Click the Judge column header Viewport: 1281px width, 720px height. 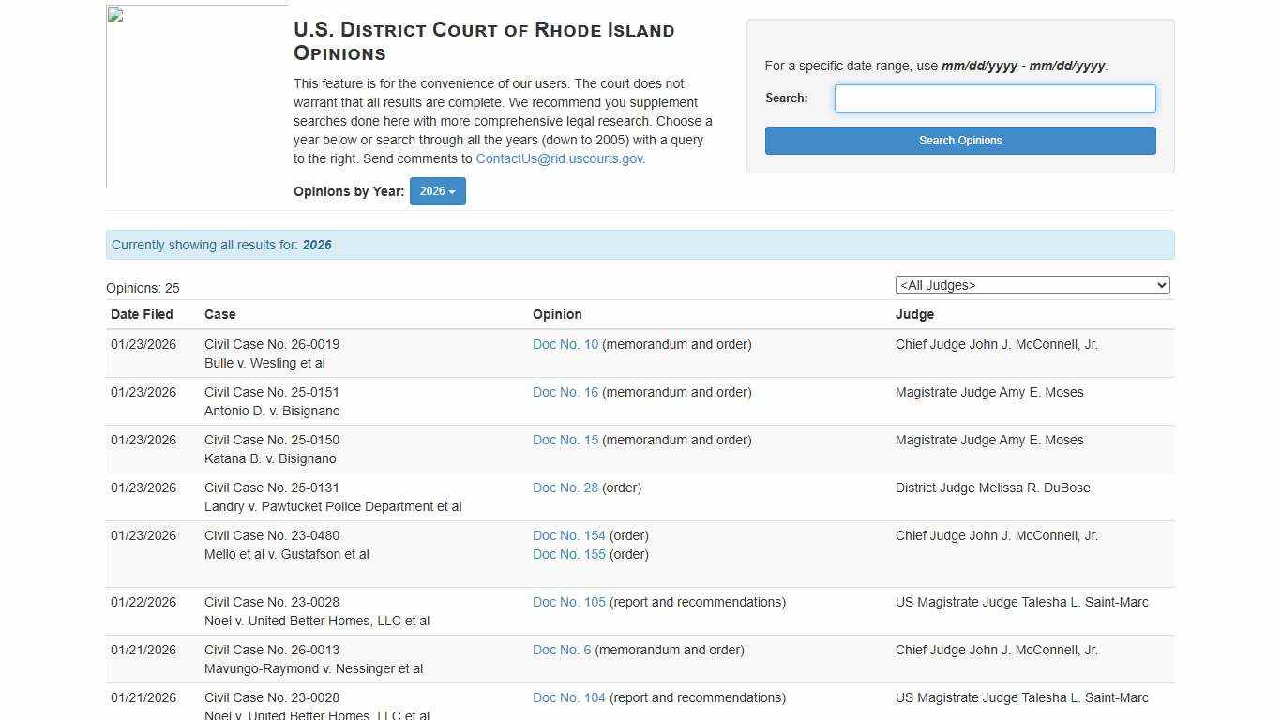click(914, 314)
